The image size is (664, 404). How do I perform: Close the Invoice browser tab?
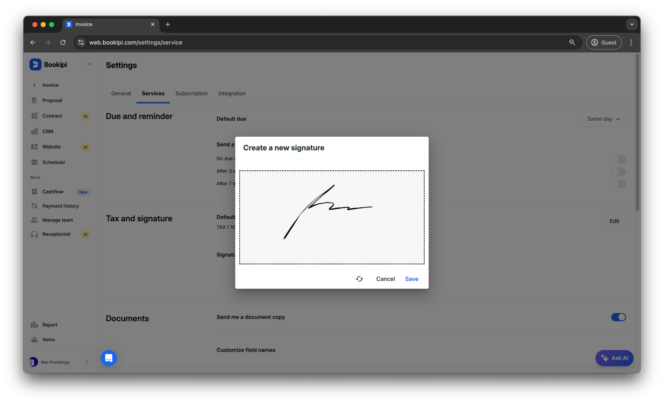pyautogui.click(x=153, y=24)
